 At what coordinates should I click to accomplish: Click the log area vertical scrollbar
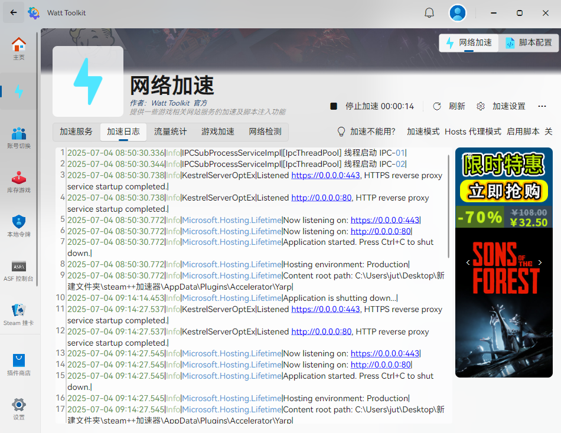coord(448,206)
